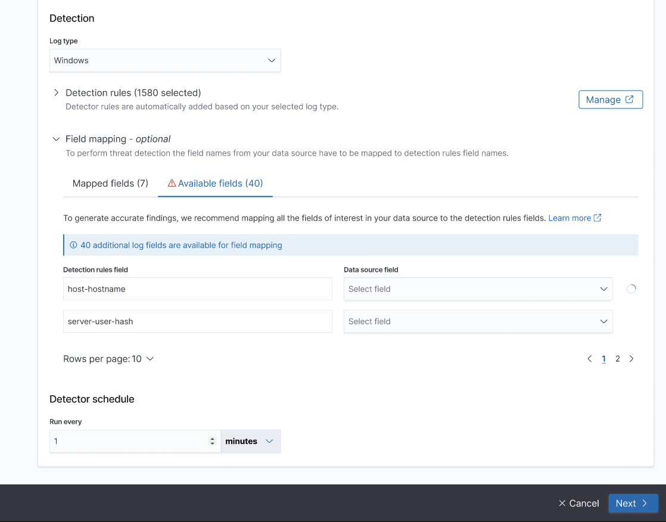
Task: Click the X icon beside Cancel
Action: [563, 503]
